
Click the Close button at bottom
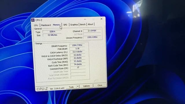tap(100, 85)
